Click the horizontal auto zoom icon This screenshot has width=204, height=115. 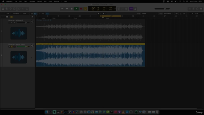tap(184, 14)
